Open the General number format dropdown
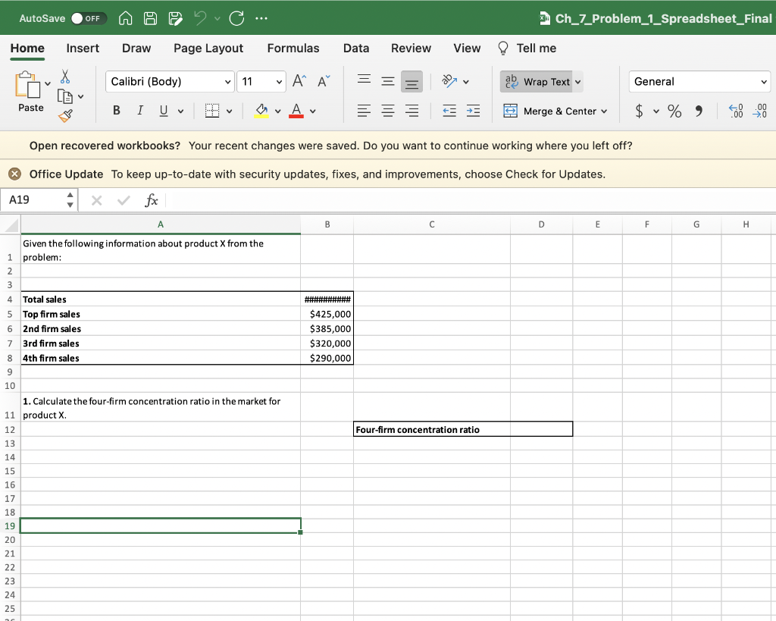The width and height of the screenshot is (776, 621). tap(699, 82)
